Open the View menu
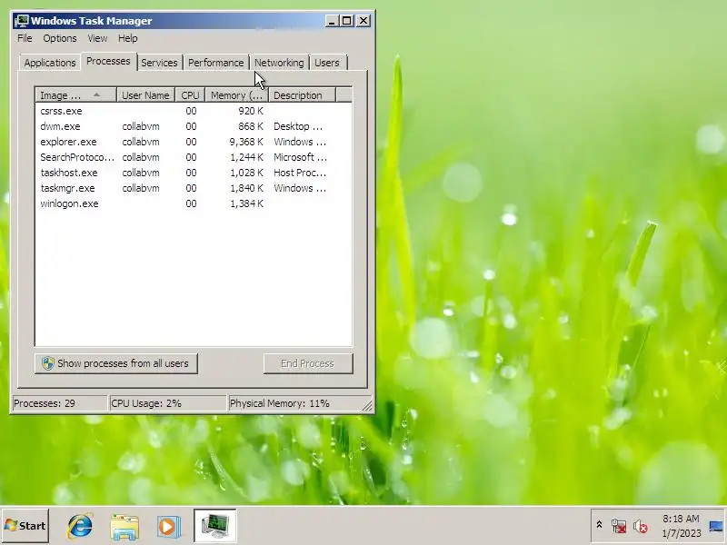This screenshot has width=727, height=545. [97, 38]
